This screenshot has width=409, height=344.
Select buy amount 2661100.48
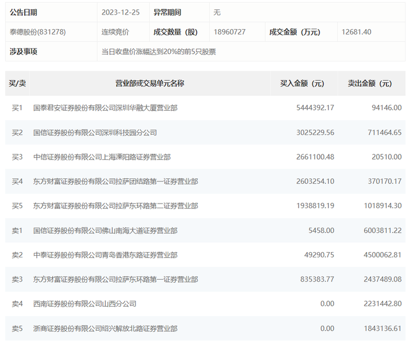pyautogui.click(x=315, y=157)
